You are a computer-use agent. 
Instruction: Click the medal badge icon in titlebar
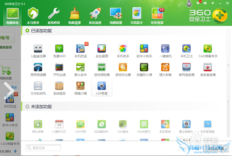tap(189, 4)
